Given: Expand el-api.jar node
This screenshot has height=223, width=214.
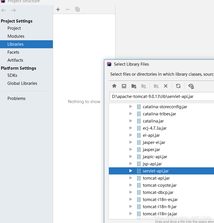Looking at the screenshot, I should tap(131, 135).
